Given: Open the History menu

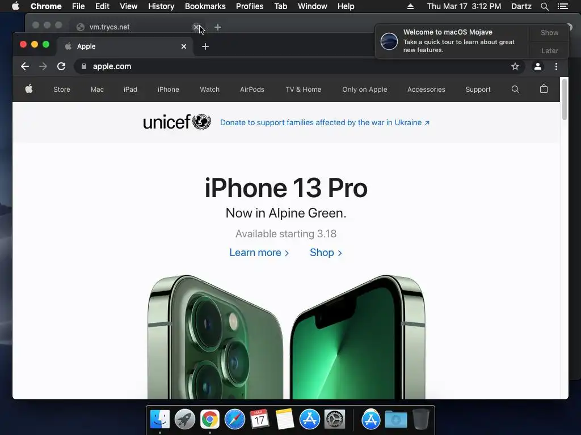Looking at the screenshot, I should click(161, 6).
